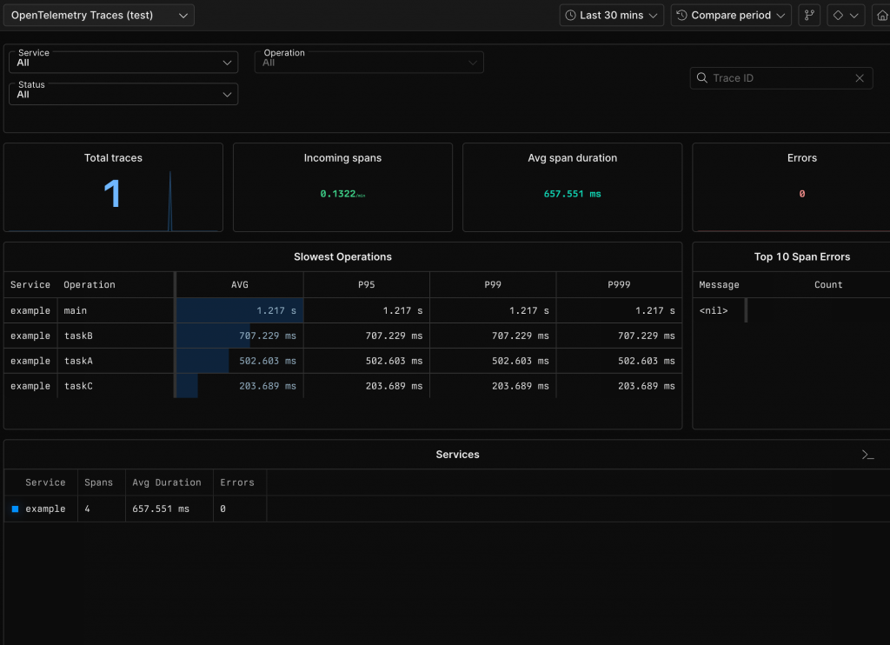The image size is (890, 645).
Task: Click the Avg Duration column header in Services
Action: pyautogui.click(x=167, y=482)
